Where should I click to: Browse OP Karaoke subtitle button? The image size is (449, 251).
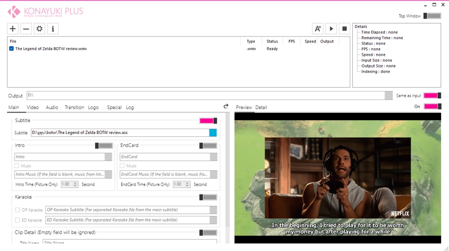tap(213, 210)
